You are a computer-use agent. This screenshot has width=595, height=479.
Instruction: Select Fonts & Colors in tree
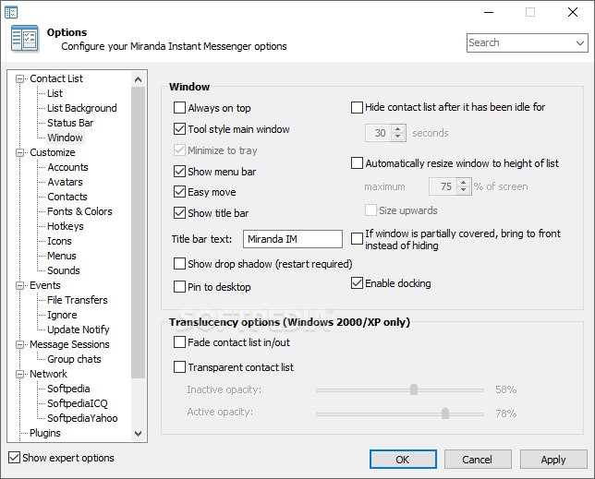click(79, 211)
